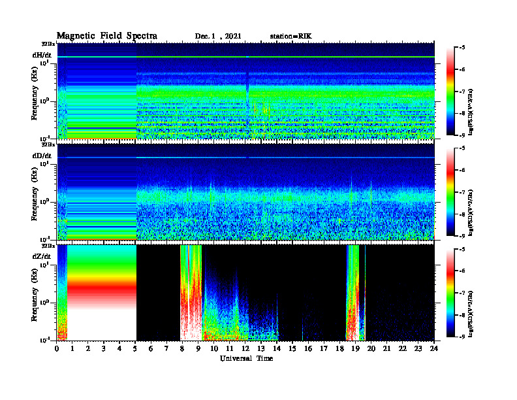The height and width of the screenshot is (400, 517).
Task: Click hour tick label "15" on time axis
Action: click(292, 349)
